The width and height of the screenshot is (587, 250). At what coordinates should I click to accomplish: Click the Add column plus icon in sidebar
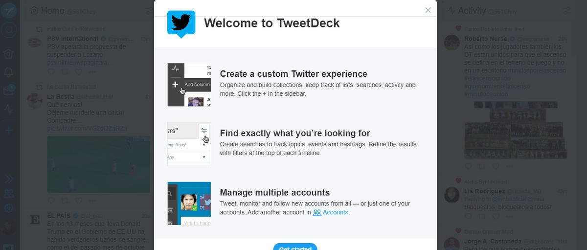click(x=8, y=131)
